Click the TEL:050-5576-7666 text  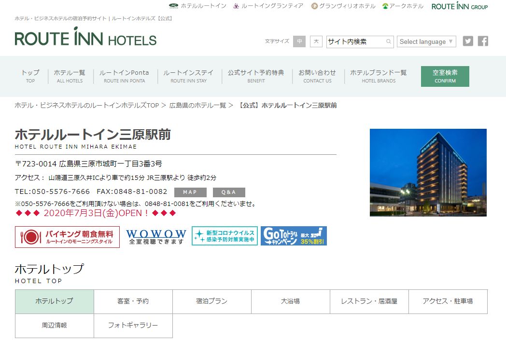point(52,191)
